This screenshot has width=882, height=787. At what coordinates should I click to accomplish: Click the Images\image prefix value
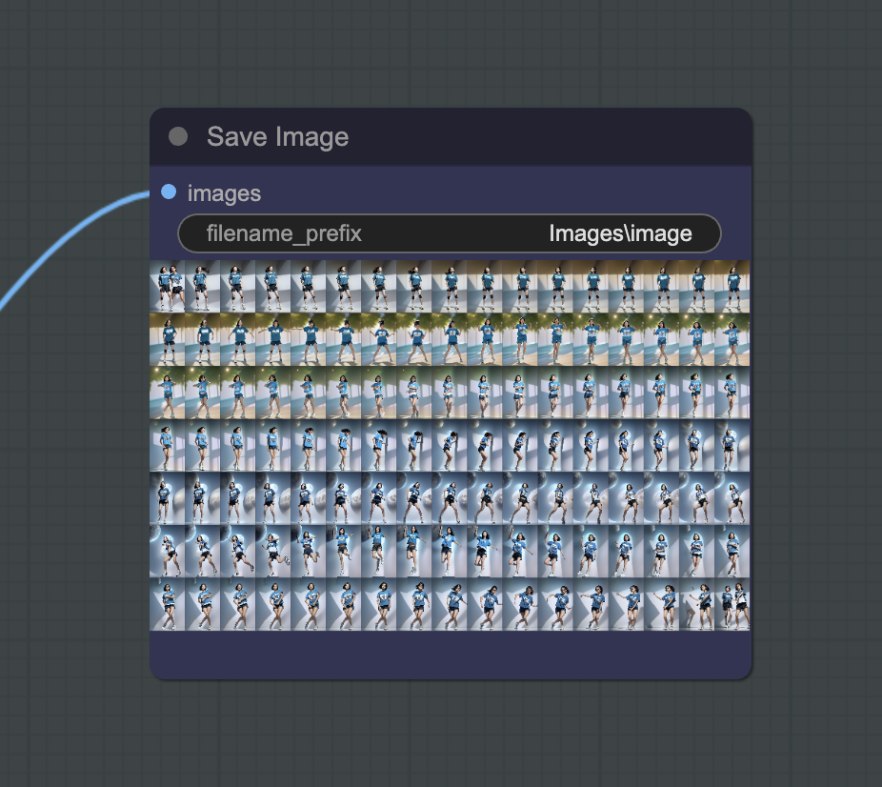pos(620,233)
